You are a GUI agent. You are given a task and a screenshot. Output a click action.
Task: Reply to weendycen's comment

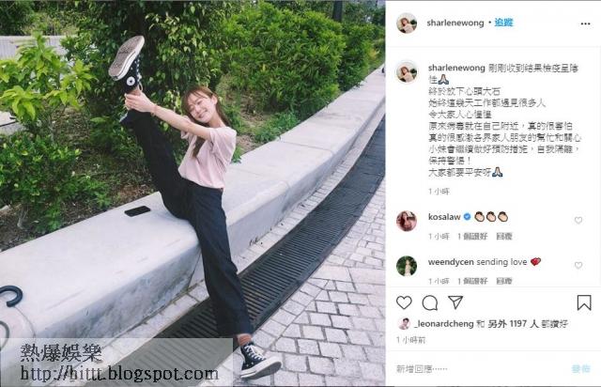click(x=504, y=281)
